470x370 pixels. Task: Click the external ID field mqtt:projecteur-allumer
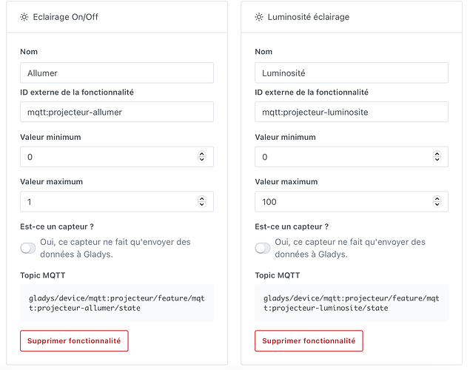(117, 112)
